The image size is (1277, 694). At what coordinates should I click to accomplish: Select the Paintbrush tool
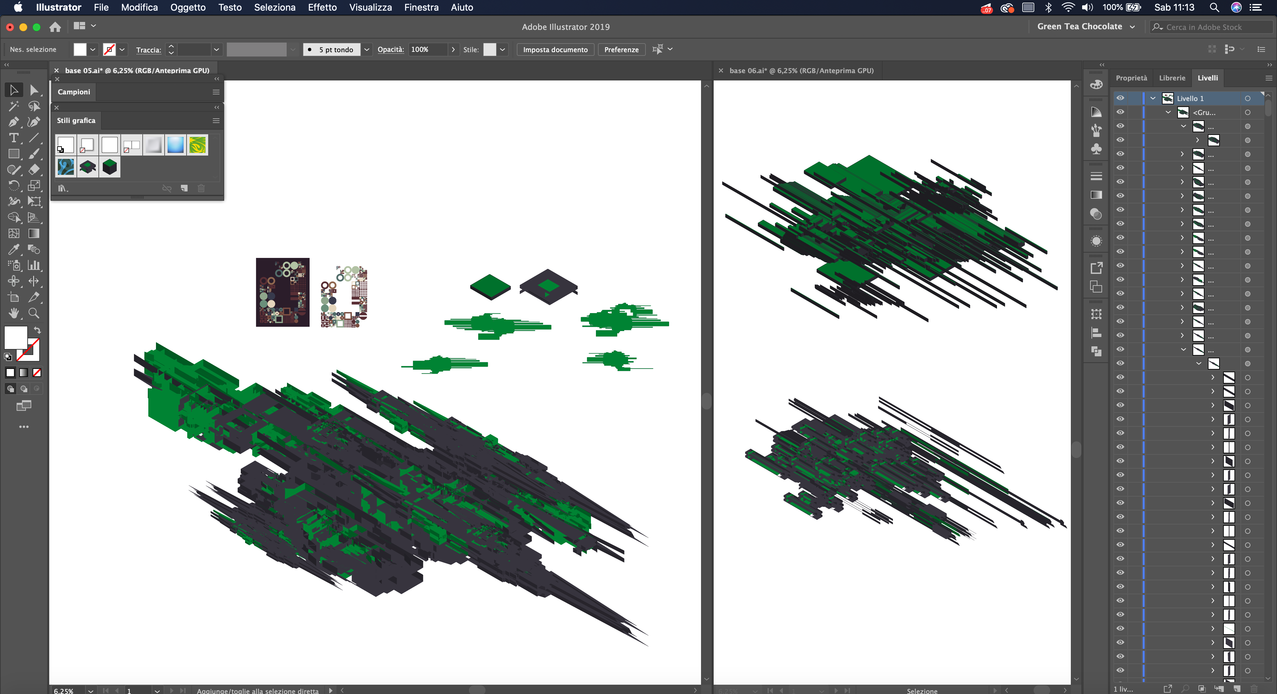pos(34,154)
